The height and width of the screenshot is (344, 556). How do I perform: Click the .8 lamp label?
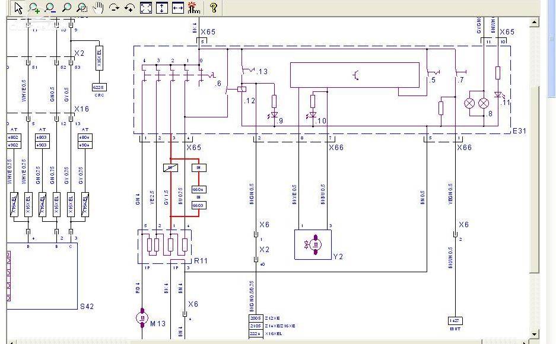pyautogui.click(x=490, y=114)
